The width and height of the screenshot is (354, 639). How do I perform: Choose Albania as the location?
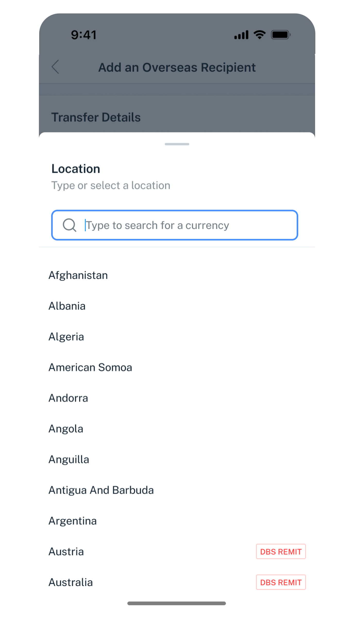pos(67,306)
